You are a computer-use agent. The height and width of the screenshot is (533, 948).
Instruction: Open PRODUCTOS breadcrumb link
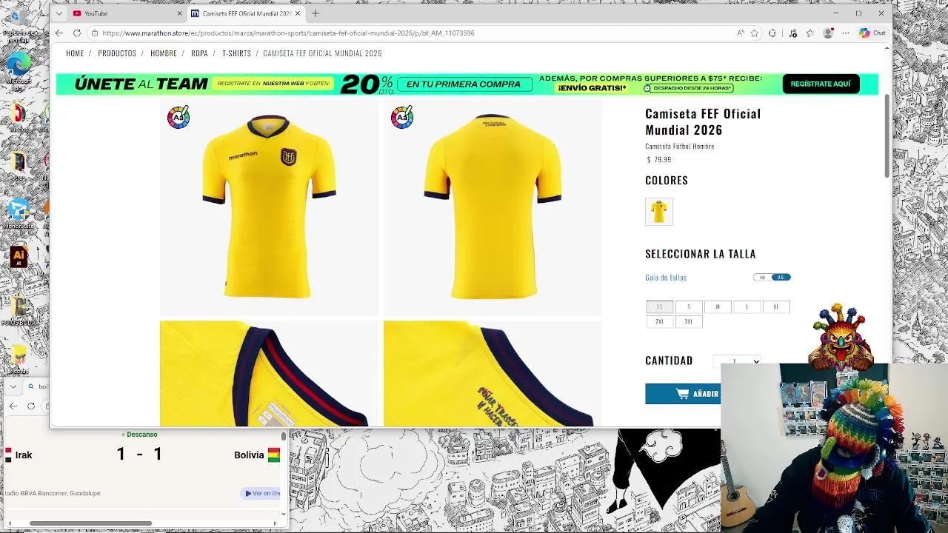point(117,53)
